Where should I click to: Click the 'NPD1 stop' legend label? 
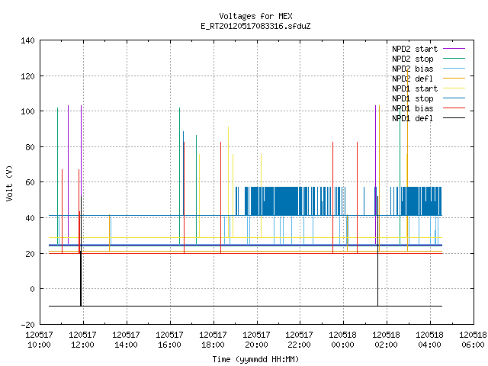point(413,98)
